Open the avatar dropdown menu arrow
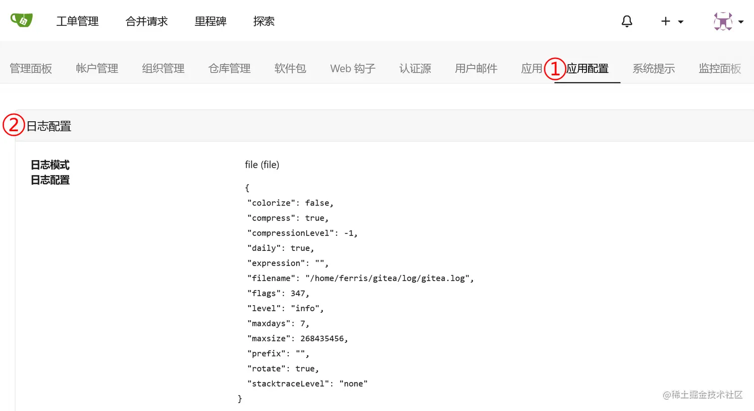 click(x=742, y=23)
